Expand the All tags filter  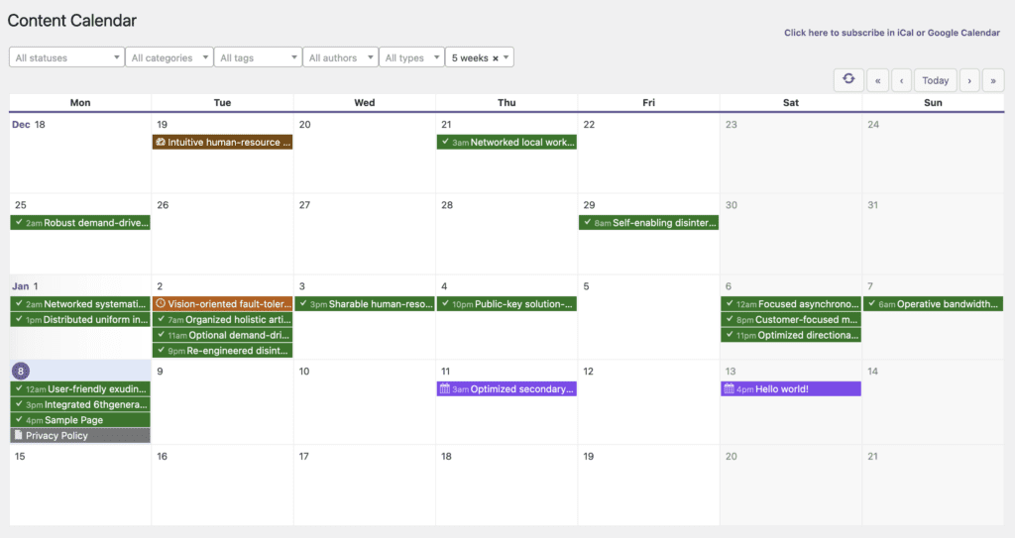coord(258,57)
